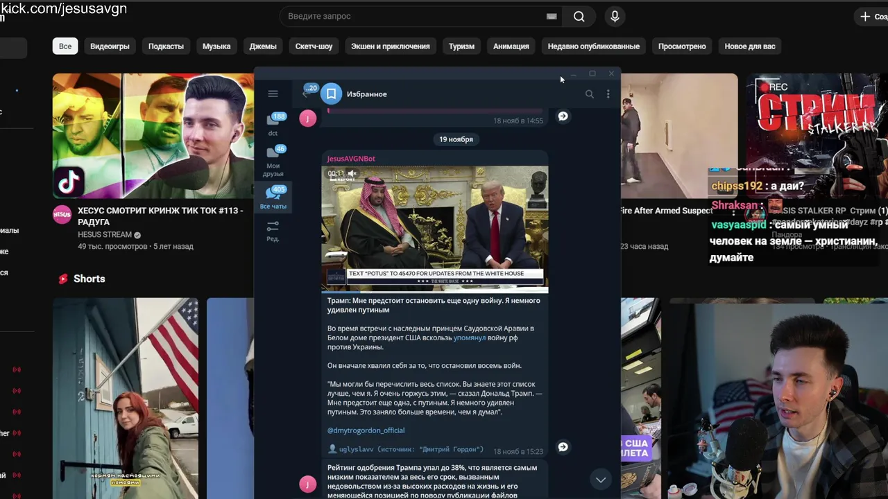Open the HESUS STREAM channel name
888x499 pixels.
tap(105, 235)
